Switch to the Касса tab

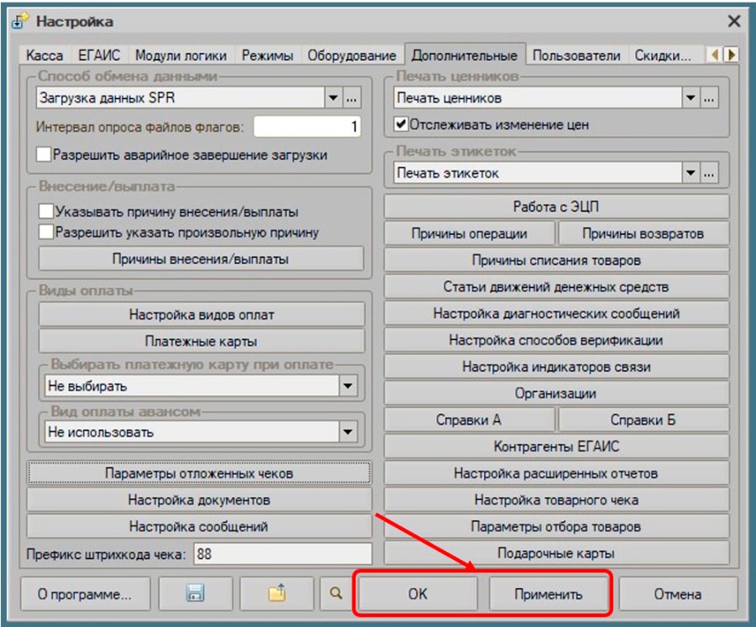pyautogui.click(x=45, y=55)
